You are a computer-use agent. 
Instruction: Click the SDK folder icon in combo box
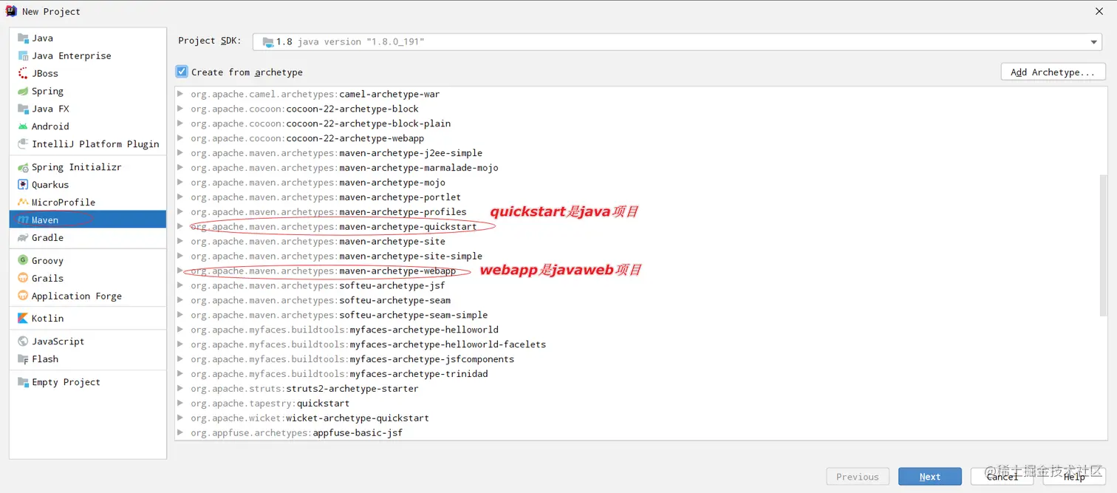coord(268,42)
